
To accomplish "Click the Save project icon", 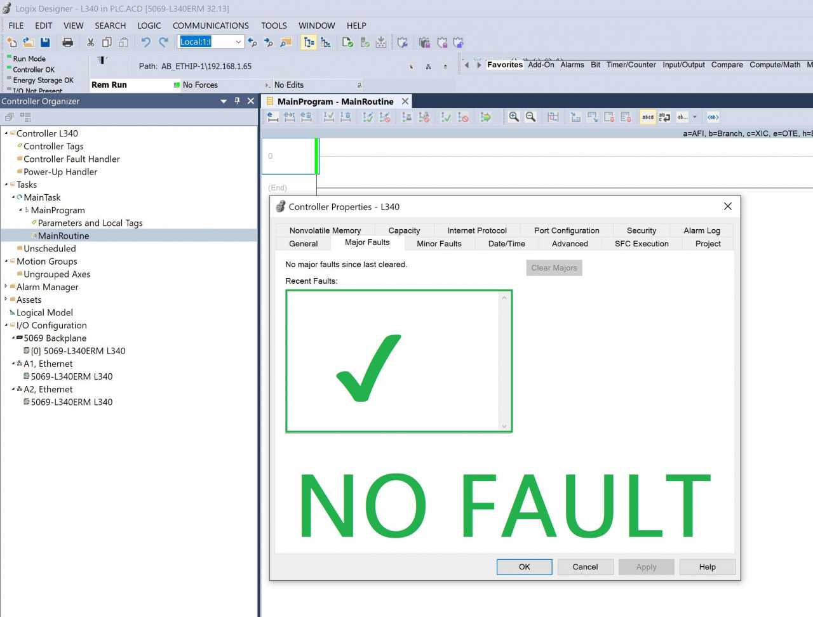I will tap(45, 43).
